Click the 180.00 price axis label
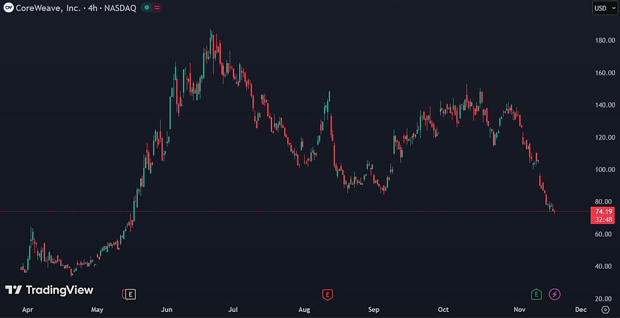620x318 pixels. click(605, 40)
